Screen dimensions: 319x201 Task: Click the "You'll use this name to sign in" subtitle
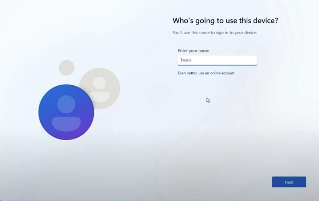click(x=215, y=33)
